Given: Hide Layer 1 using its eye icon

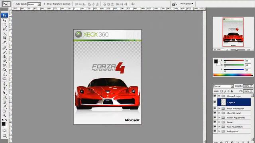Looking at the screenshot, I should click(215, 102).
